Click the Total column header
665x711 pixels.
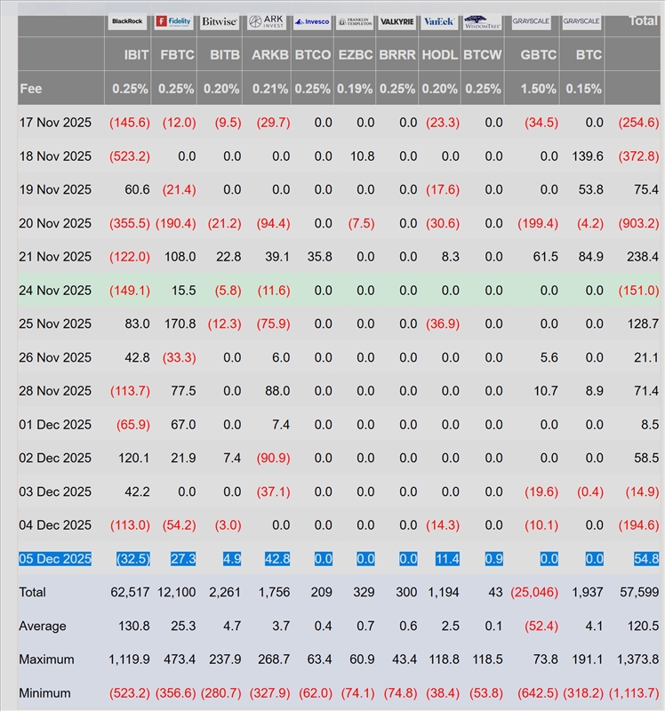pyautogui.click(x=643, y=20)
